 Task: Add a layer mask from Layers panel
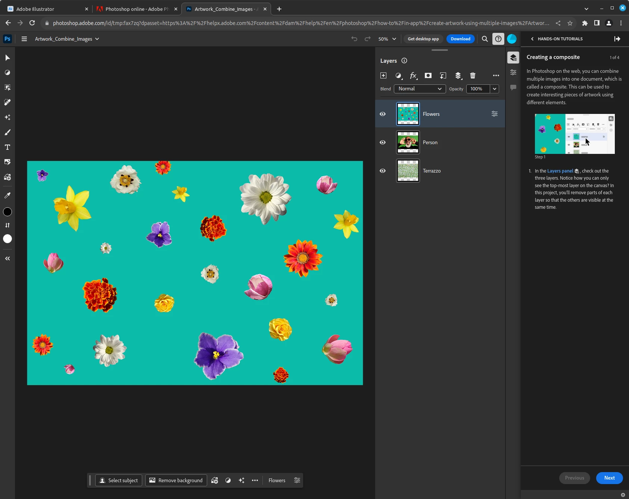click(428, 75)
